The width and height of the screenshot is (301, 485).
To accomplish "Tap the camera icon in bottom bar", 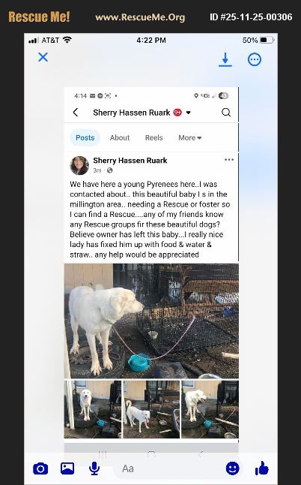I will coord(40,468).
